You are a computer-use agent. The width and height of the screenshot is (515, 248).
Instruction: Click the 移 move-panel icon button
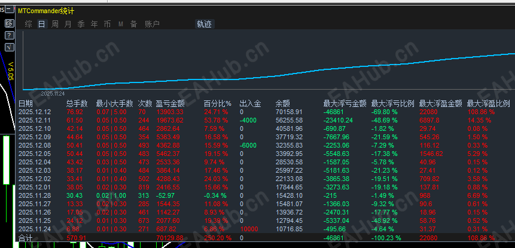click(x=10, y=23)
